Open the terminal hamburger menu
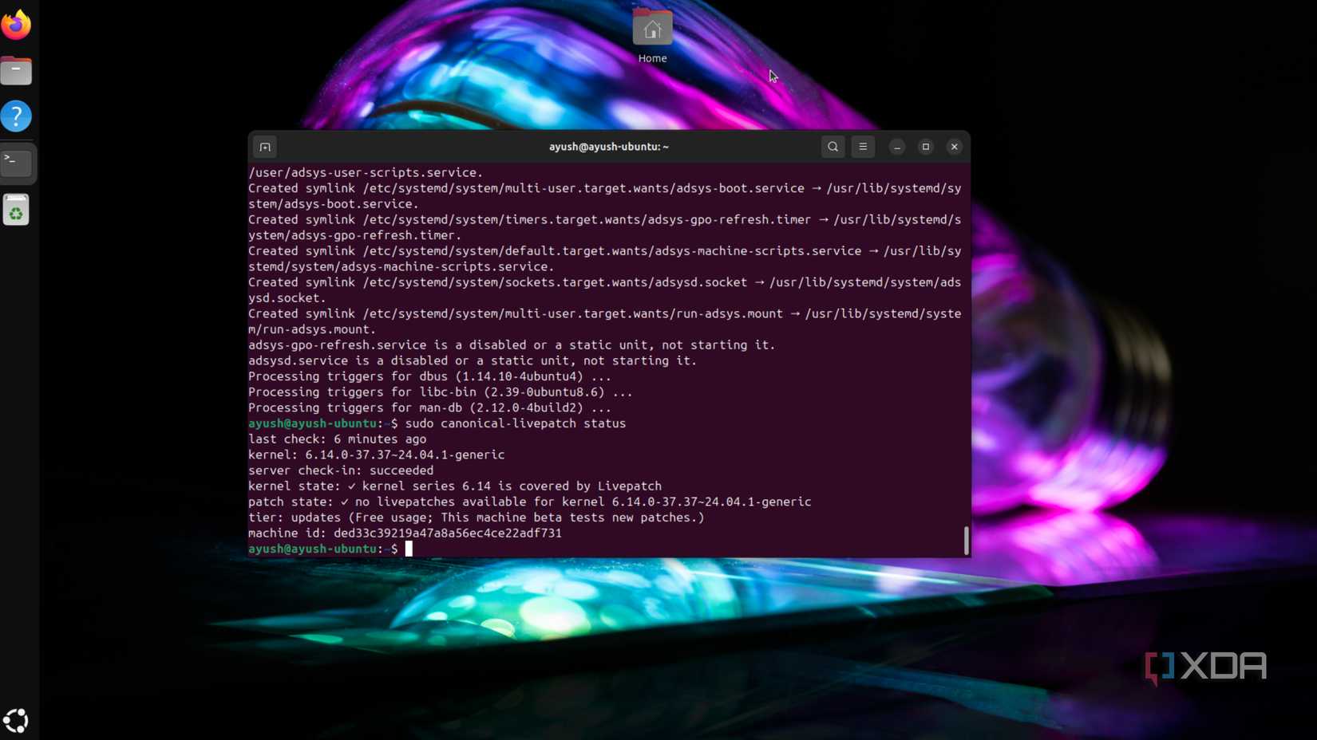This screenshot has height=740, width=1317. tap(863, 147)
